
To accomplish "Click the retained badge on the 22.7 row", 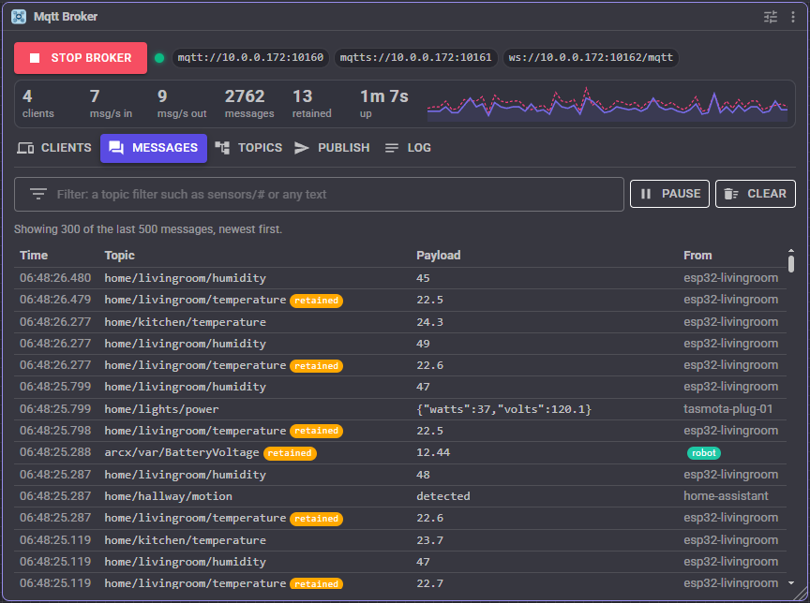I will click(x=316, y=584).
